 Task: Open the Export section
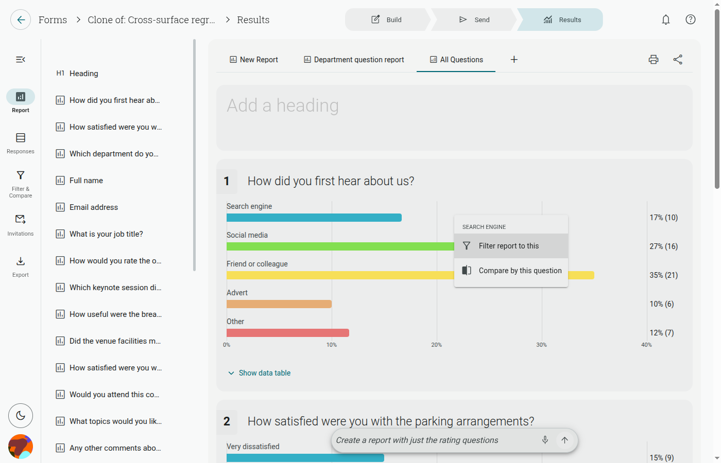pyautogui.click(x=21, y=266)
